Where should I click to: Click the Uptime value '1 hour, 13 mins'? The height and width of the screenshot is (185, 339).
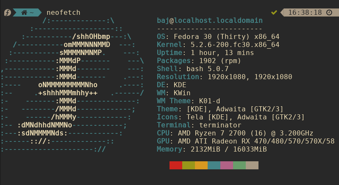(222, 53)
